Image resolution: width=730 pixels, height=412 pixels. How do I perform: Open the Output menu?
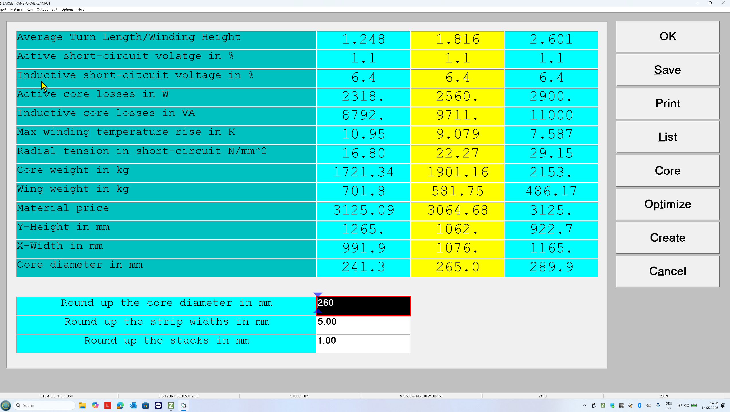(x=42, y=9)
